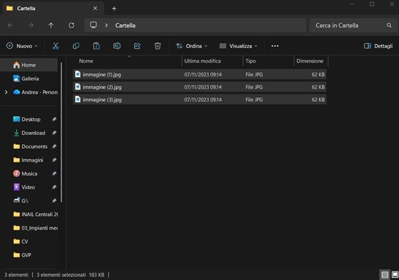Click the sidebar vertical scrollbar
This screenshot has height=280, width=399.
point(61,132)
